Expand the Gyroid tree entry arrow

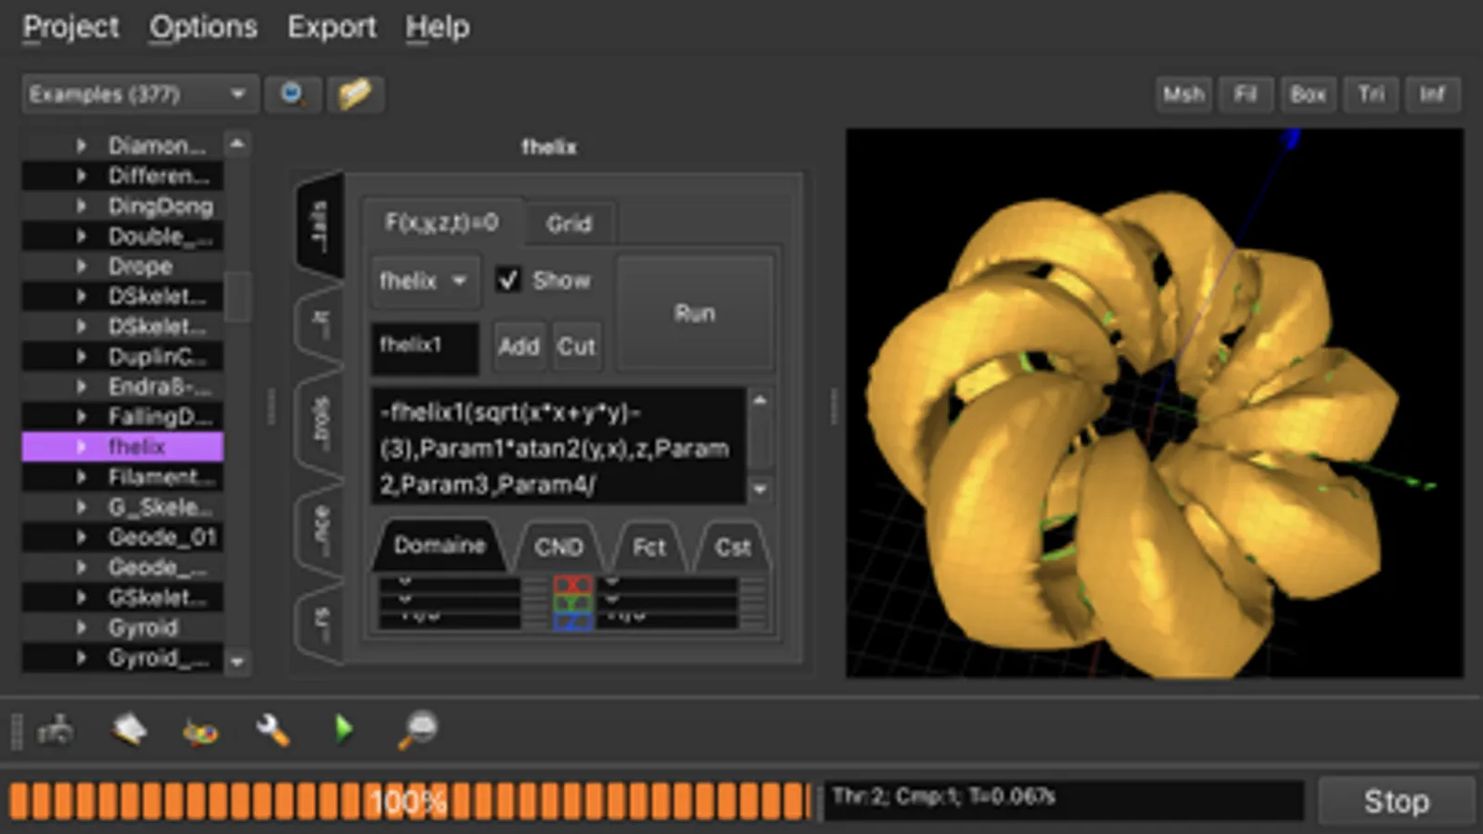[82, 627]
